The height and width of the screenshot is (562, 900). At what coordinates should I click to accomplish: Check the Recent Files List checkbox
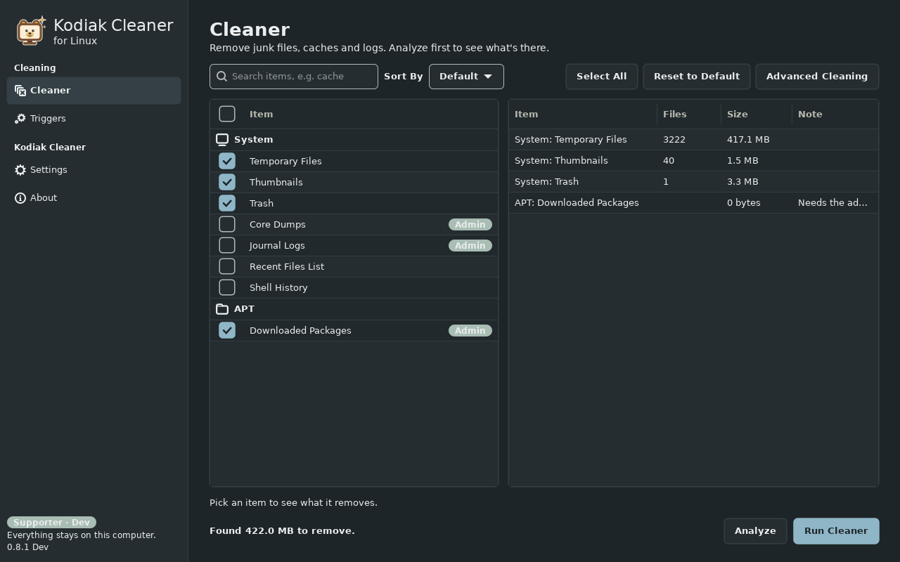[x=227, y=266]
